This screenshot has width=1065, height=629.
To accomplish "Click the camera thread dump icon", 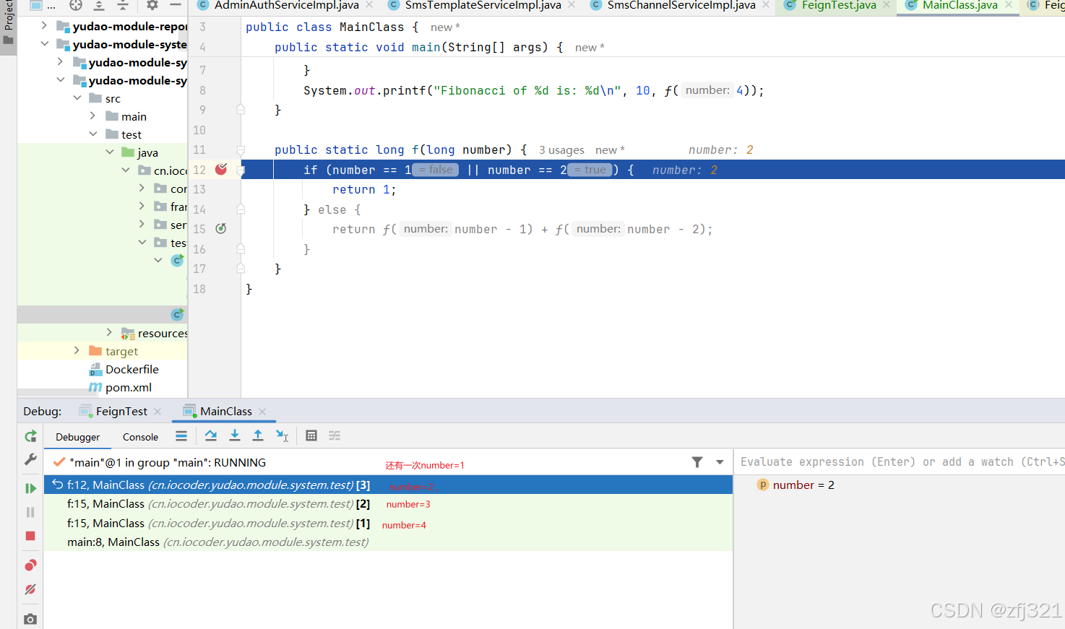I will (30, 619).
